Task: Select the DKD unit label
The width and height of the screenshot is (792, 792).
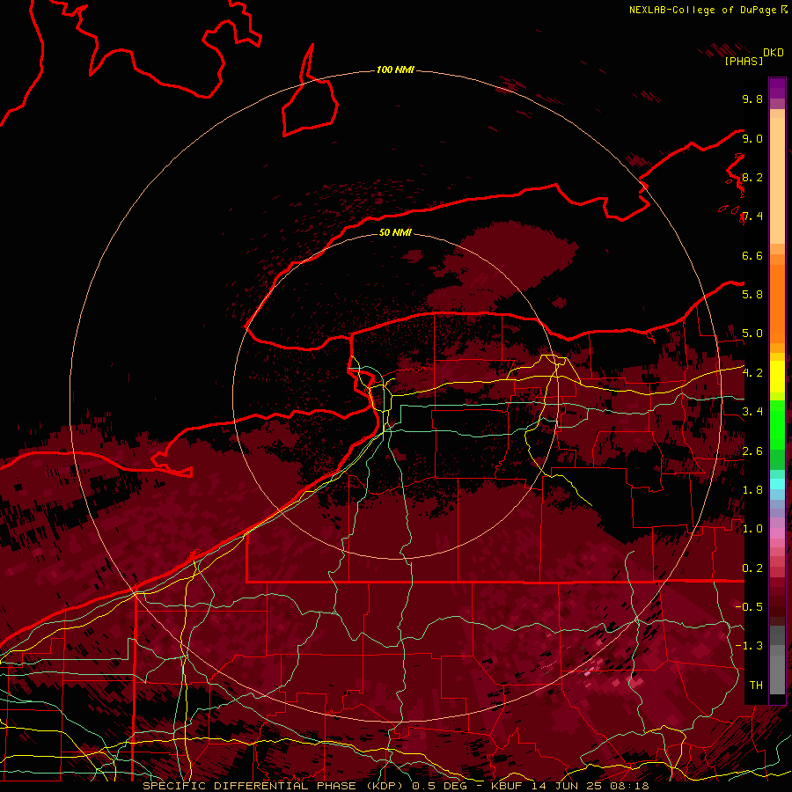Action: [x=774, y=53]
